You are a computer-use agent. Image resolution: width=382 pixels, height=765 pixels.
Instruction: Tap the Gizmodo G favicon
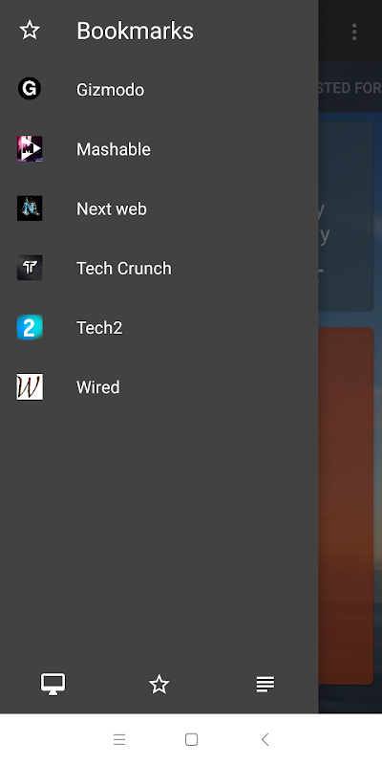click(x=30, y=89)
